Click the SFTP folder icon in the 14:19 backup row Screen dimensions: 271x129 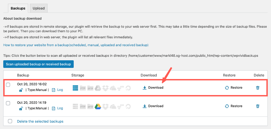[x=90, y=106]
